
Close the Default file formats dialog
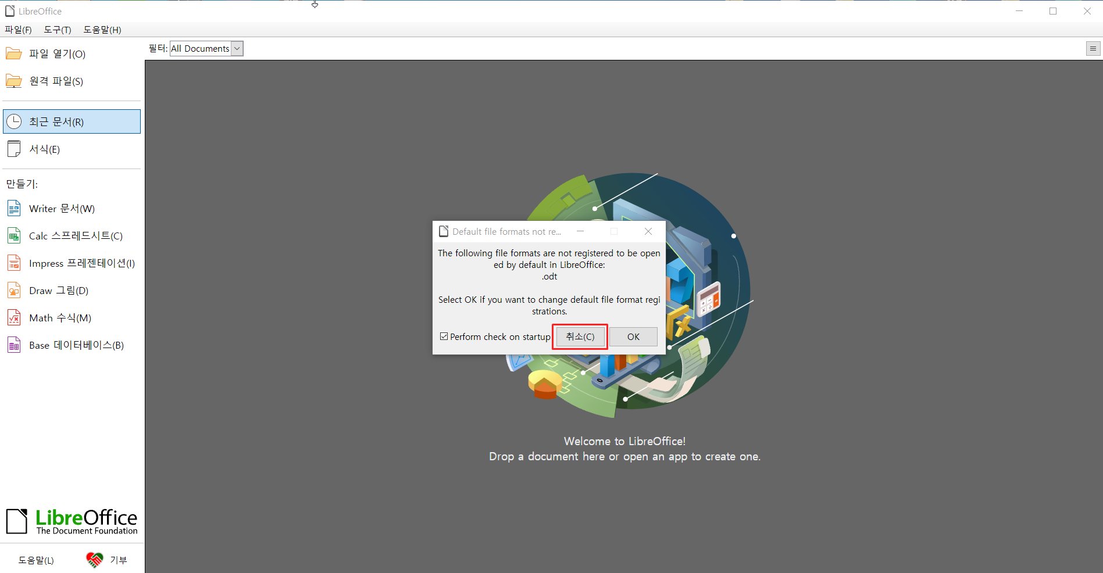click(x=648, y=231)
